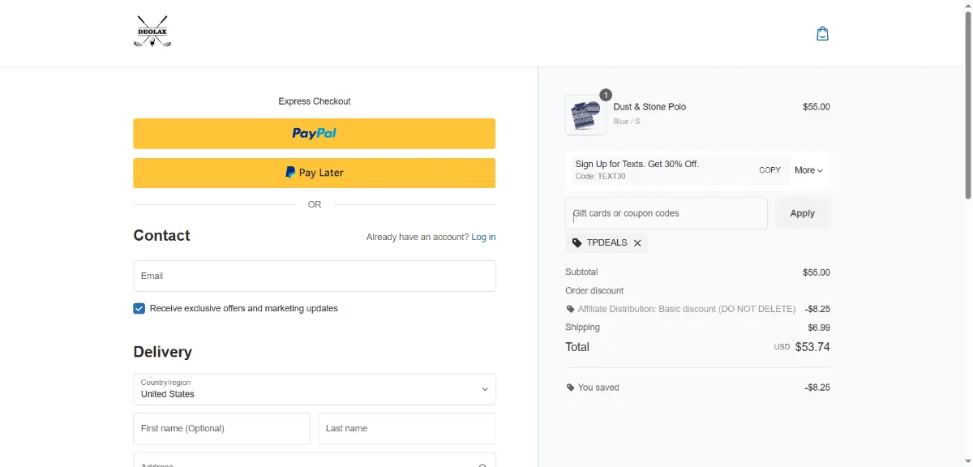
Task: Click the Dust & Stone Polo product name
Action: (649, 107)
